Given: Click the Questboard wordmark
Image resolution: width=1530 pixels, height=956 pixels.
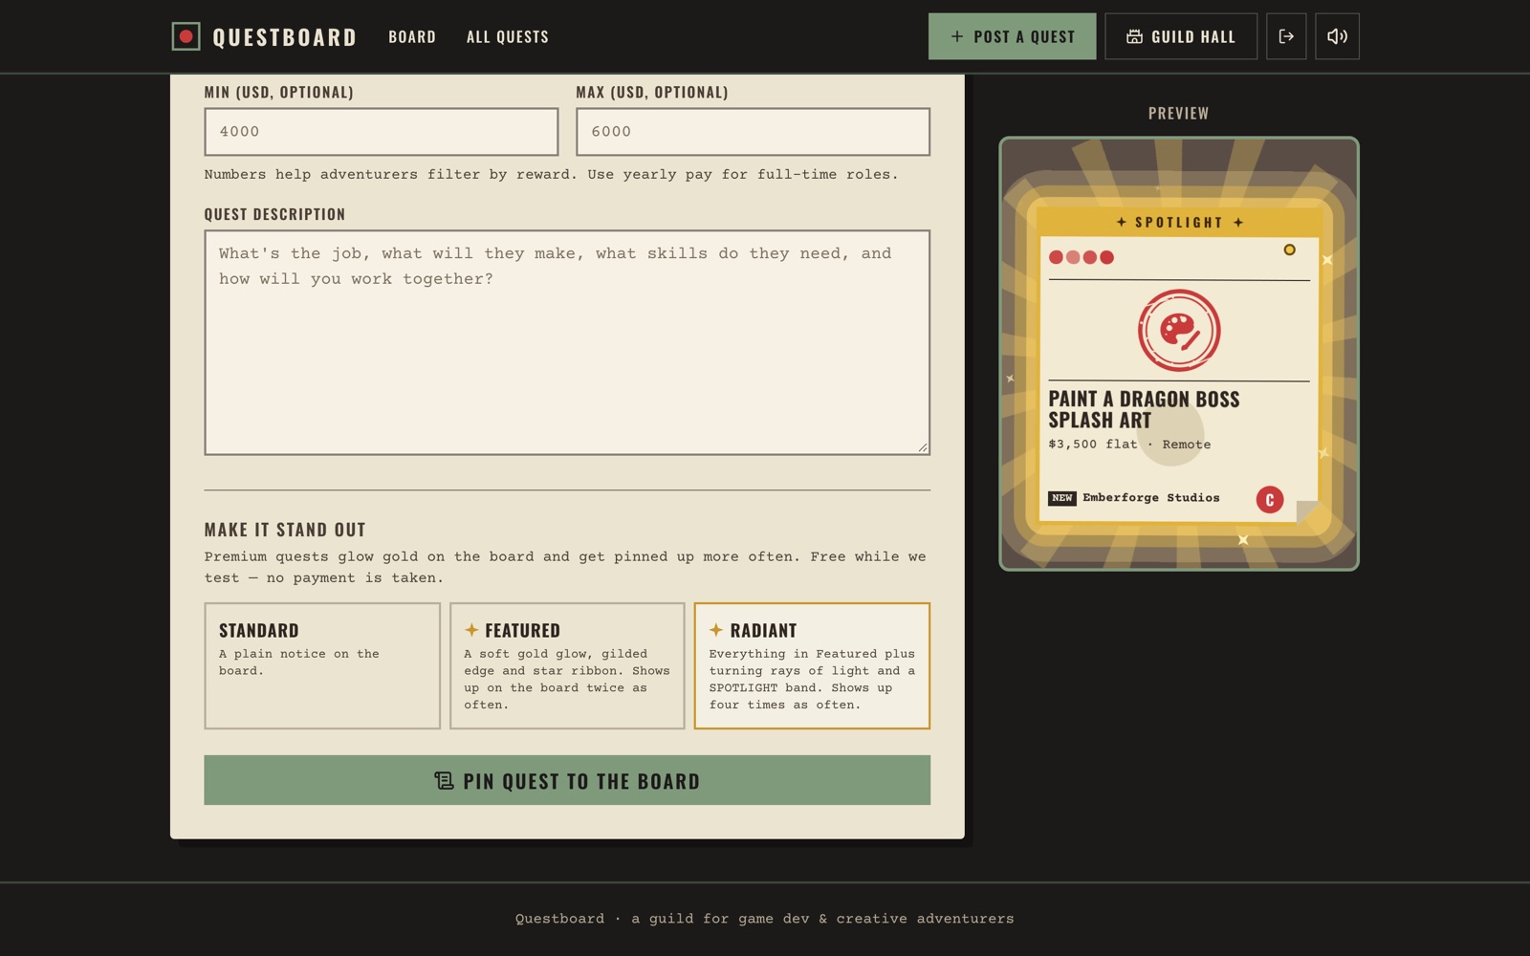Looking at the screenshot, I should pyautogui.click(x=285, y=37).
